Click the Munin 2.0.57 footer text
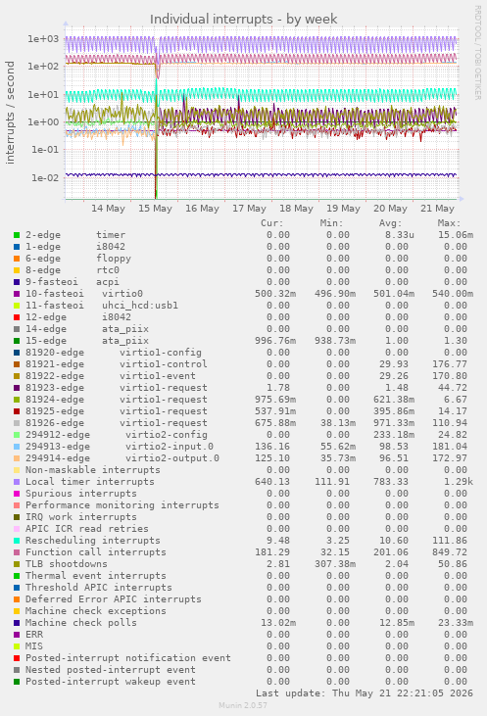The width and height of the screenshot is (487, 716). pos(243,705)
